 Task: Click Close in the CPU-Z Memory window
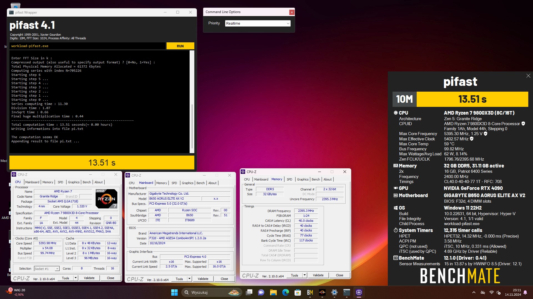(340, 275)
